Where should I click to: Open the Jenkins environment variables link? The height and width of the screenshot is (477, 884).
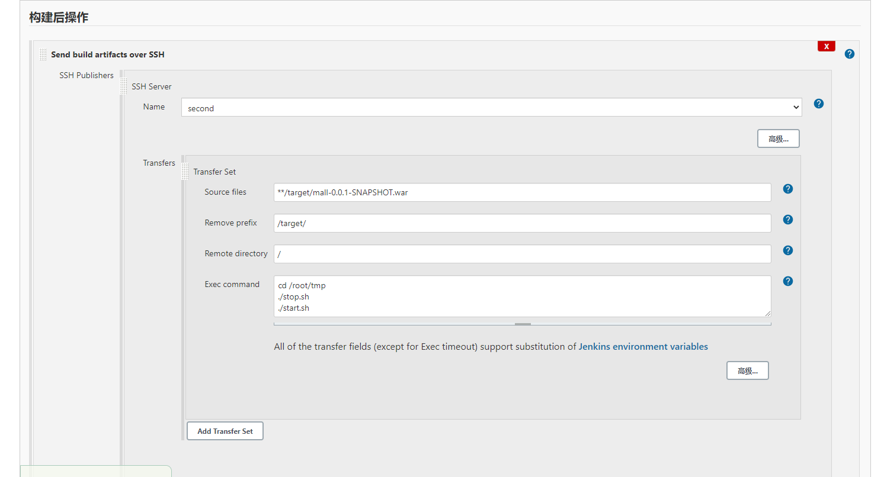643,347
